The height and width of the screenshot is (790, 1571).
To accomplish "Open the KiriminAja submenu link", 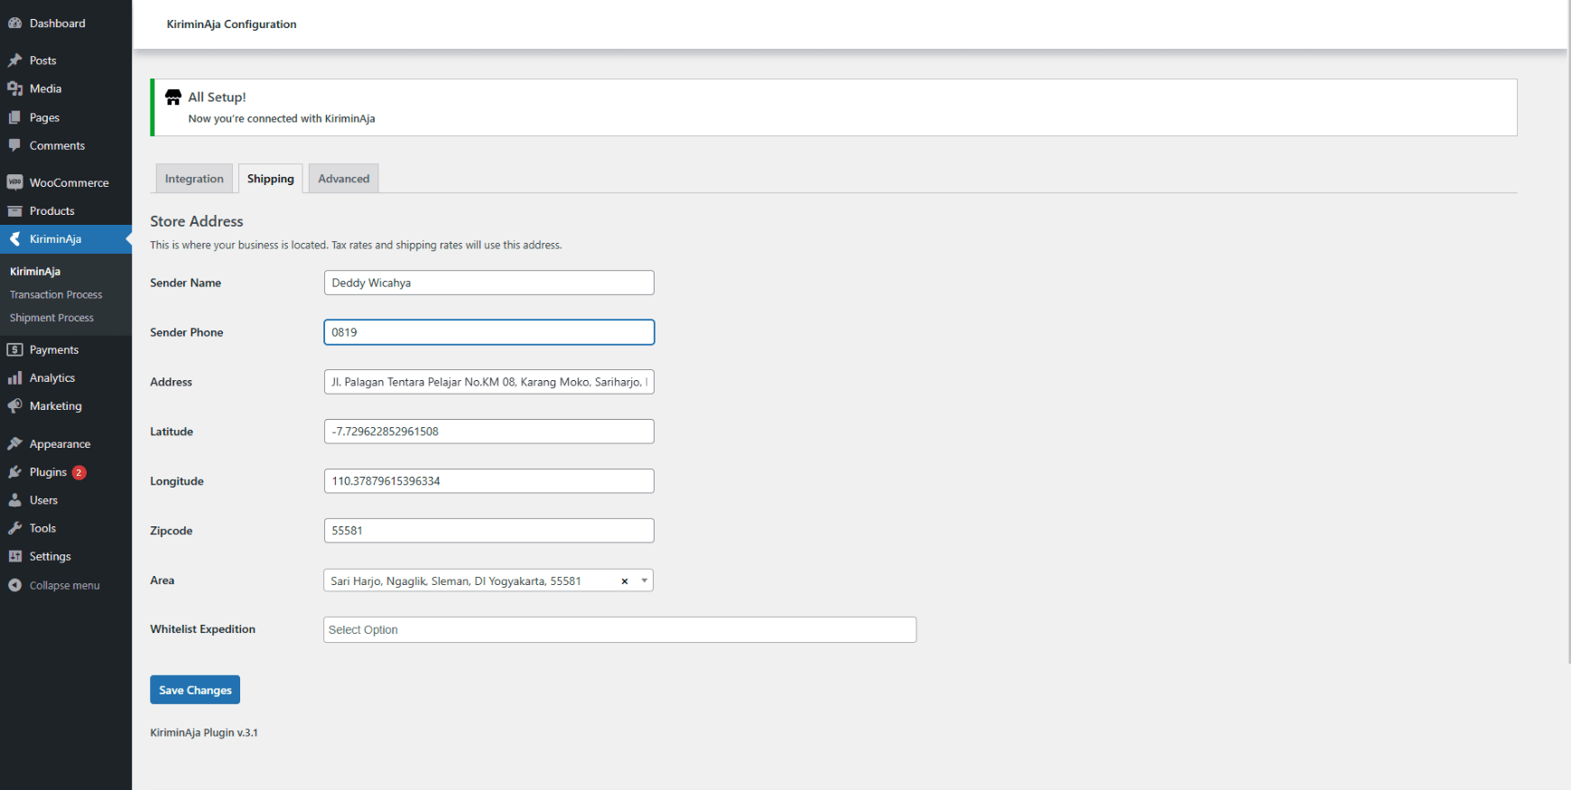I will pyautogui.click(x=35, y=271).
